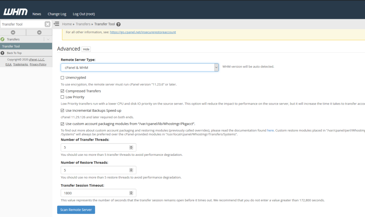Adjust Number of Transfer Threads spinner

coord(131,147)
